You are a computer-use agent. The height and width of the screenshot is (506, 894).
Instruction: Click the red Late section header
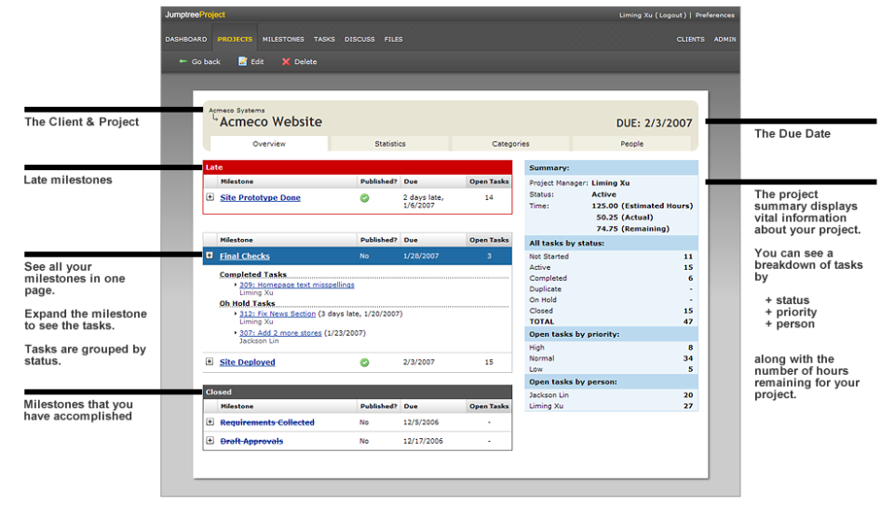click(358, 167)
